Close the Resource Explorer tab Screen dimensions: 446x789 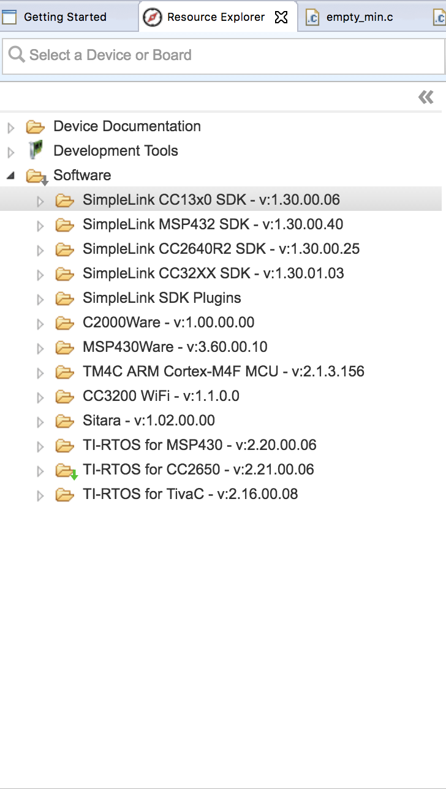click(x=281, y=17)
